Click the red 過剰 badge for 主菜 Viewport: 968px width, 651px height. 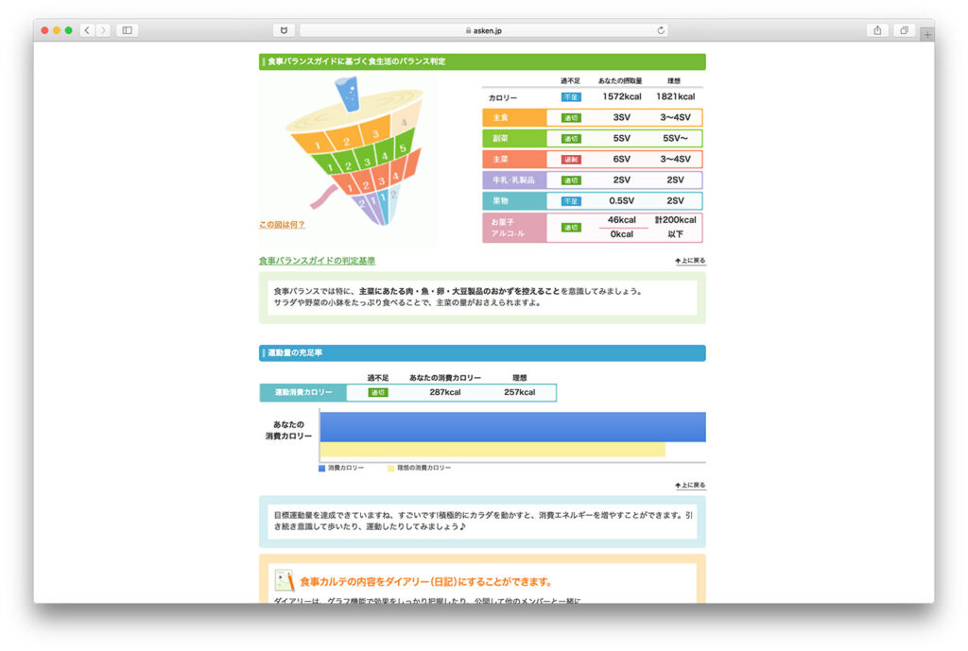[570, 160]
